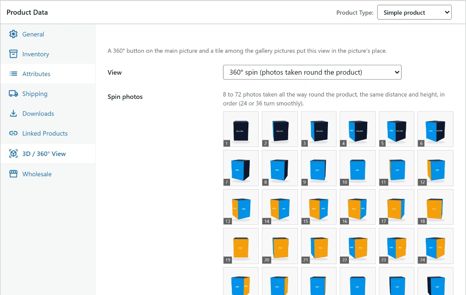
Task: Select the 3D / 360° View tab
Action: tap(48, 153)
